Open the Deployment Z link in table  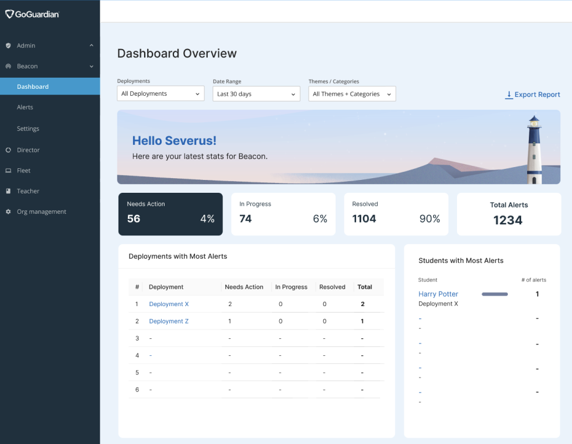pyautogui.click(x=169, y=321)
